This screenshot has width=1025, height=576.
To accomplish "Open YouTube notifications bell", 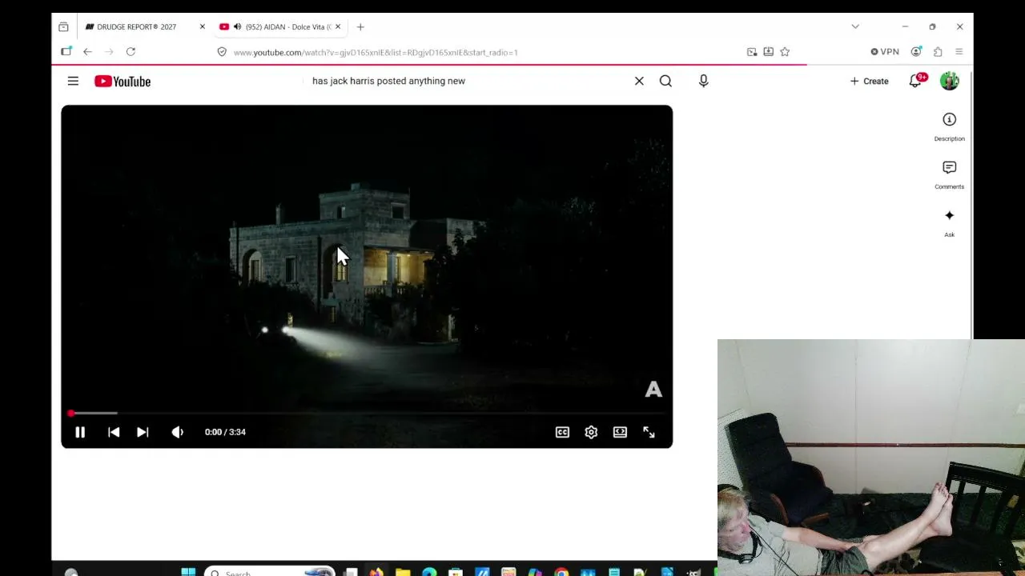I will [x=916, y=81].
